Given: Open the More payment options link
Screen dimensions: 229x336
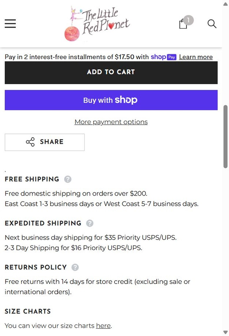Looking at the screenshot, I should click(x=111, y=122).
